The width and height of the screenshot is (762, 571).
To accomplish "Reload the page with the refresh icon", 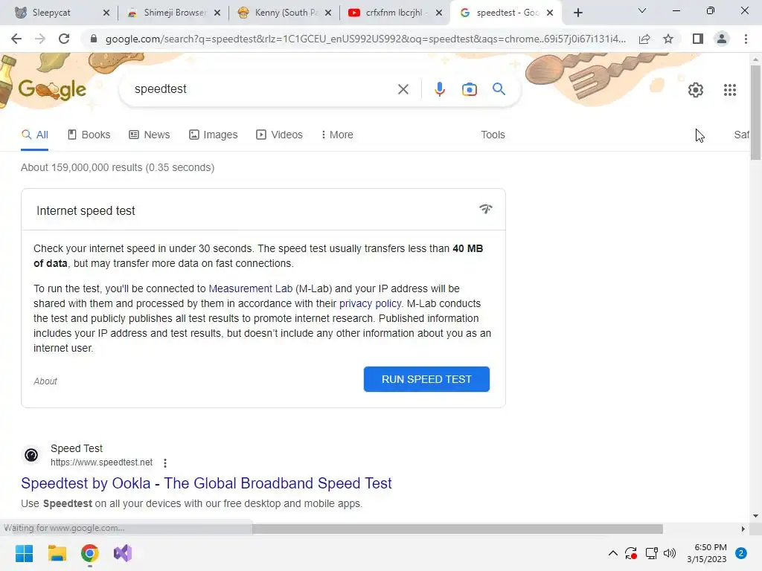I will pyautogui.click(x=64, y=39).
